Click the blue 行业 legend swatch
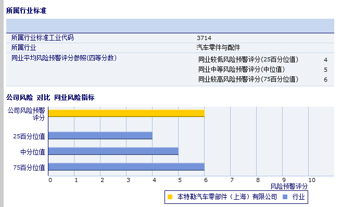 285,197
